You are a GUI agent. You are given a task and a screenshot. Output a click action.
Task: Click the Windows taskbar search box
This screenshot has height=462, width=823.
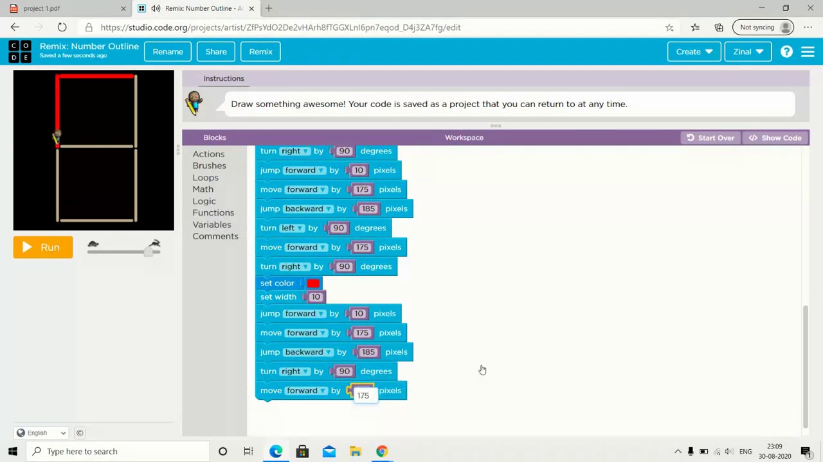pyautogui.click(x=117, y=451)
